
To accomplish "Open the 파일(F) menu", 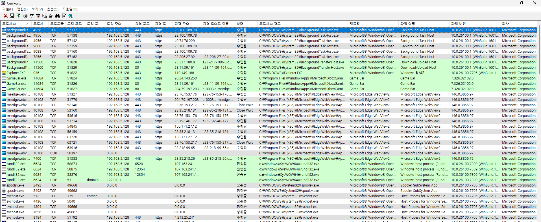I will (8, 9).
